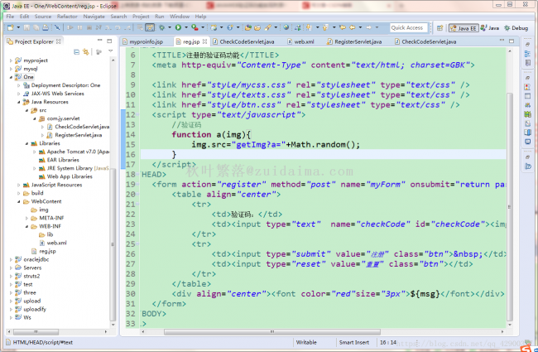Open the Refactor menu
The image size is (538, 352).
pos(66,16)
